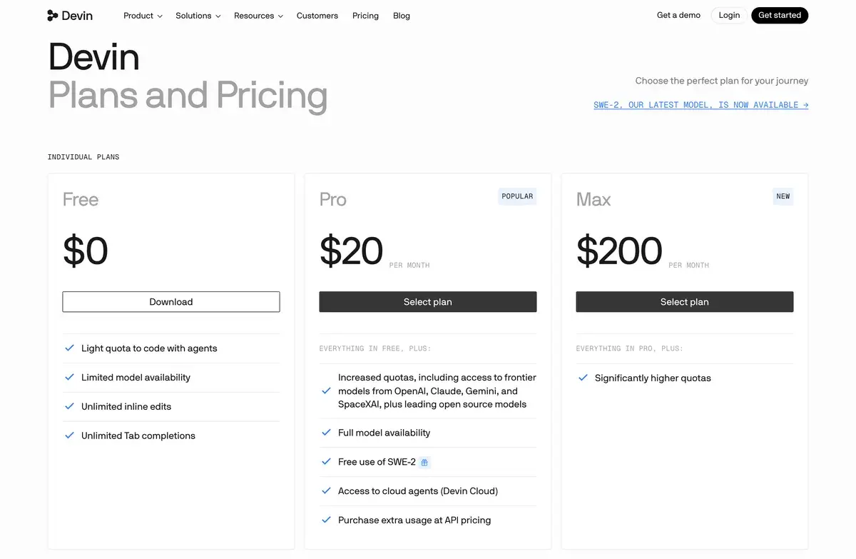856x559 pixels.
Task: Expand the Resources menu
Action: (x=258, y=16)
